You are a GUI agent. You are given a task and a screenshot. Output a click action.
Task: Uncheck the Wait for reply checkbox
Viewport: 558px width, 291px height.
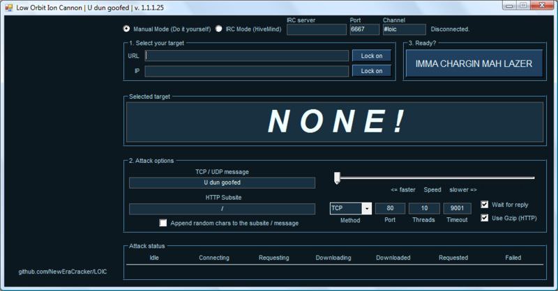(x=485, y=205)
